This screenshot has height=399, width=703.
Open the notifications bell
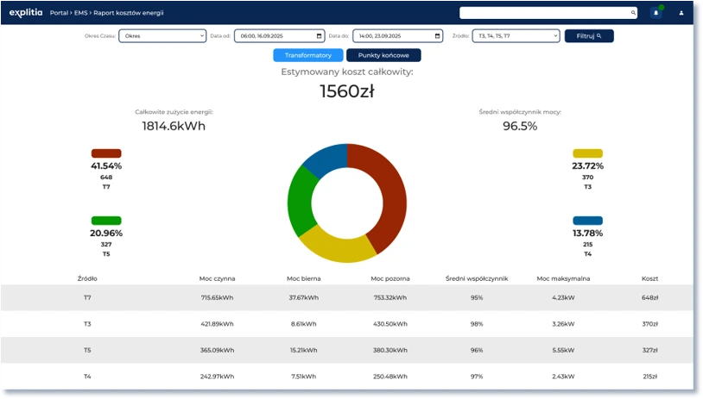656,13
